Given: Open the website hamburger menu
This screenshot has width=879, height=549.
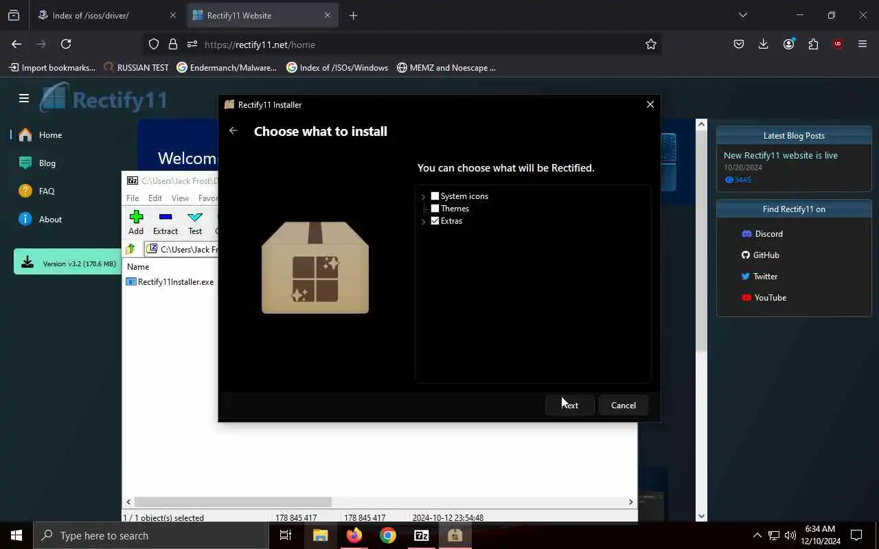Looking at the screenshot, I should click(x=24, y=98).
